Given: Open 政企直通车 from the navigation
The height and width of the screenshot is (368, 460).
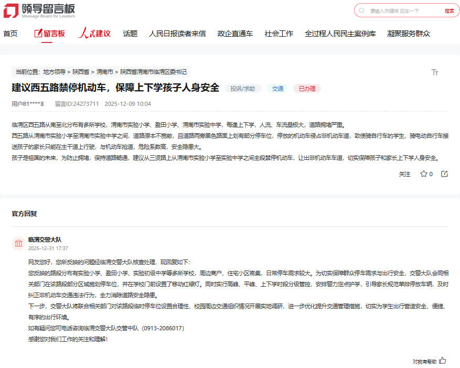Looking at the screenshot, I should click(x=235, y=33).
